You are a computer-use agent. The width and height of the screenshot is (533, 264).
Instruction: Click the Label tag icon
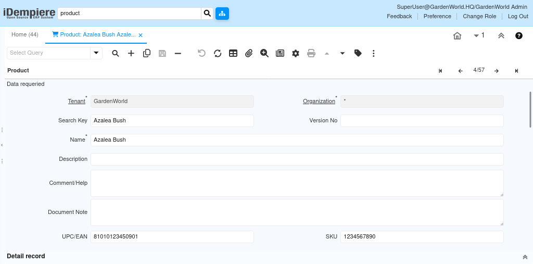point(358,53)
